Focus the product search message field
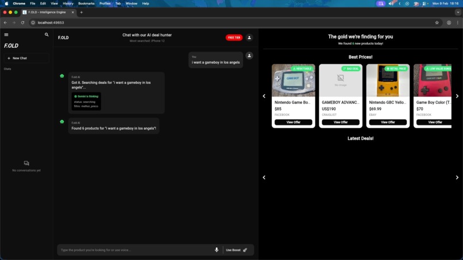Image resolution: width=463 pixels, height=260 pixels. 136,250
